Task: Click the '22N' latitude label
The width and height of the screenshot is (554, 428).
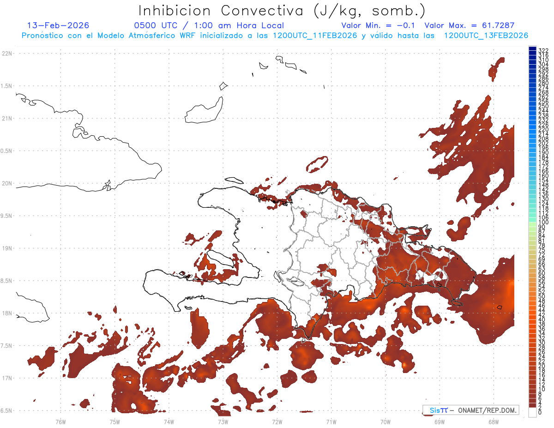Action: [7, 53]
